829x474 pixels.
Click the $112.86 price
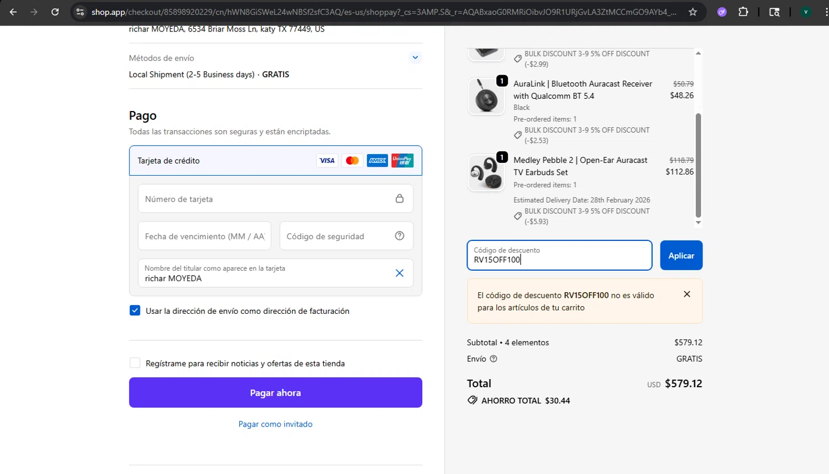pos(680,172)
